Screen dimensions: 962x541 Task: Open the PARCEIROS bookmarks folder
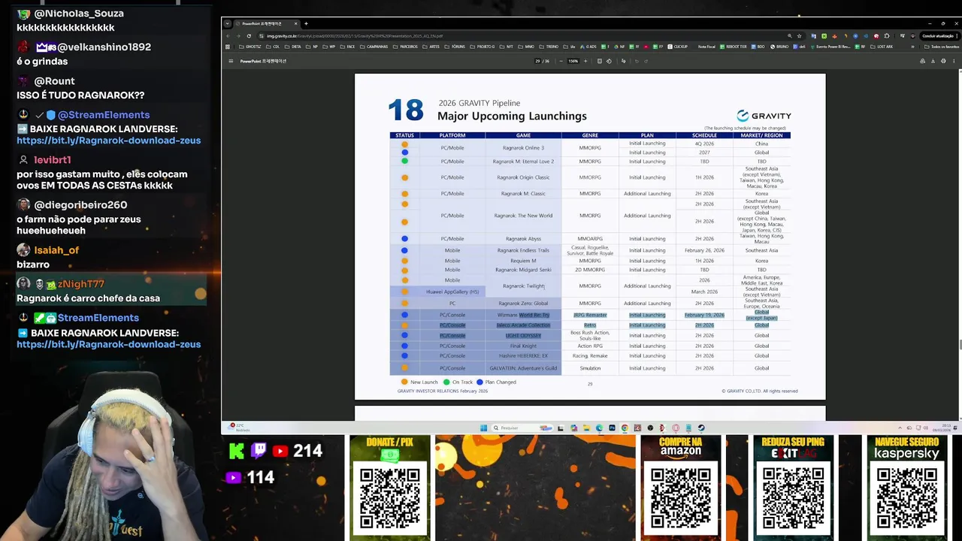pos(406,47)
